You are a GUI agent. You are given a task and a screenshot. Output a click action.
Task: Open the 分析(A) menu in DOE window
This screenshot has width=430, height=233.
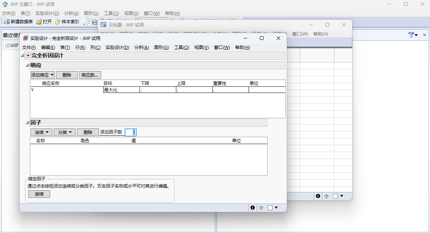click(x=141, y=48)
